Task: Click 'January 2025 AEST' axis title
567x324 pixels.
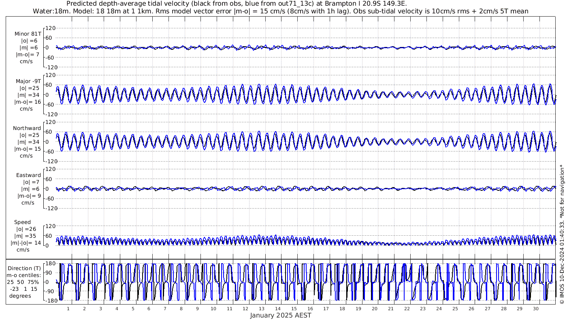Action: pos(281,315)
